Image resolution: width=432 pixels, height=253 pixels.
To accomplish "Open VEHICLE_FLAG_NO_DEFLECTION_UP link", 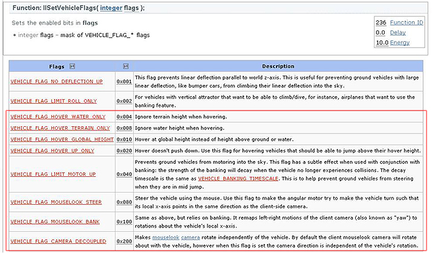I will [56, 82].
